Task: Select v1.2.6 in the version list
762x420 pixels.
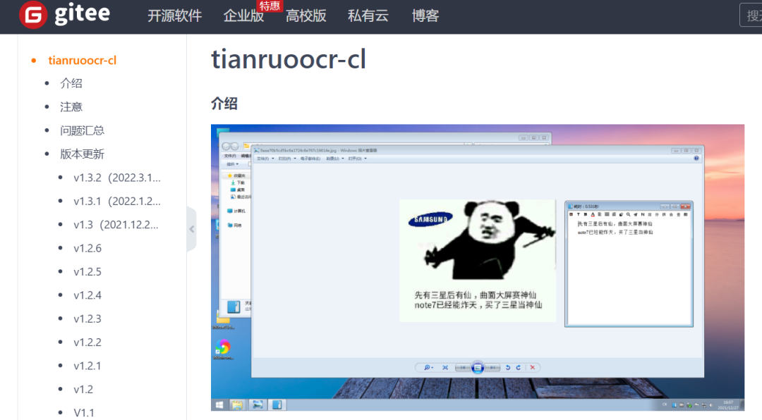Action: (x=87, y=248)
